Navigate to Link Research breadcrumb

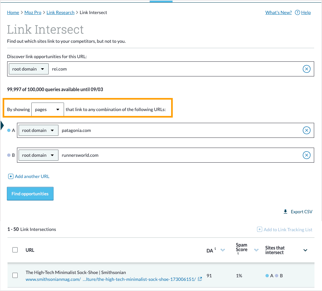(60, 12)
